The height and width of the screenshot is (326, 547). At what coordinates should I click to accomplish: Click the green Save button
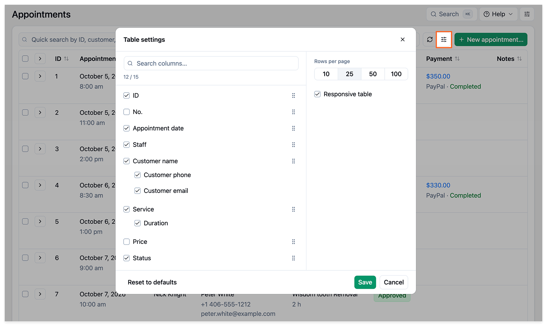365,282
